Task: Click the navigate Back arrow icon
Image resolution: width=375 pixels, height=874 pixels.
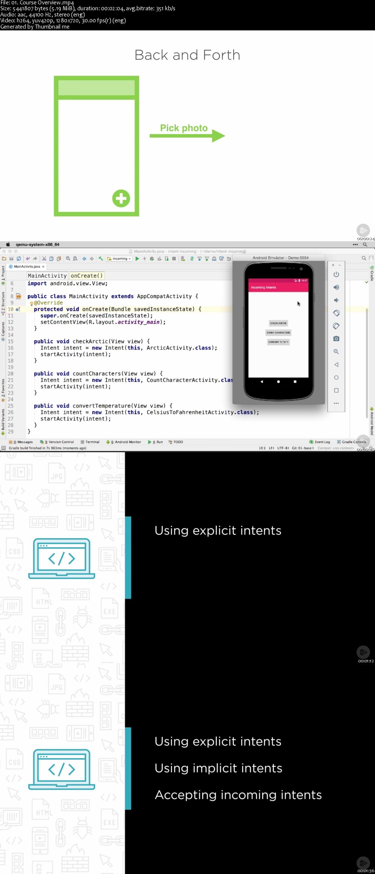Action: [85, 259]
